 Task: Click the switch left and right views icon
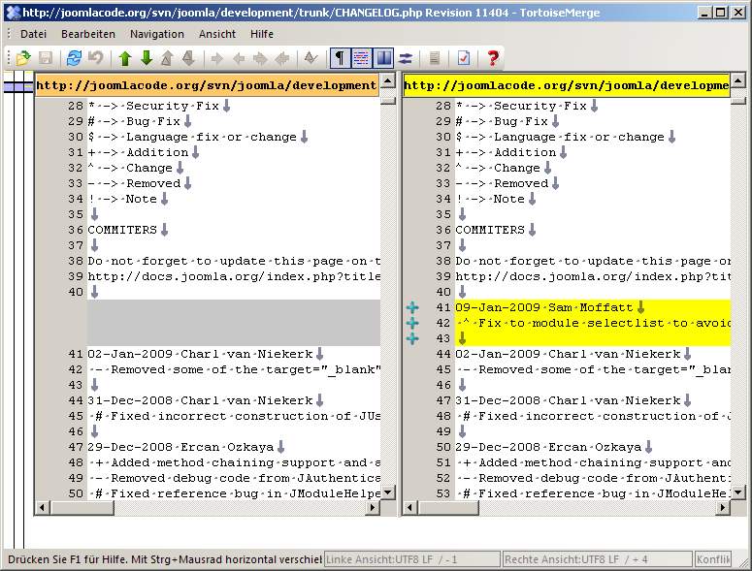(406, 58)
